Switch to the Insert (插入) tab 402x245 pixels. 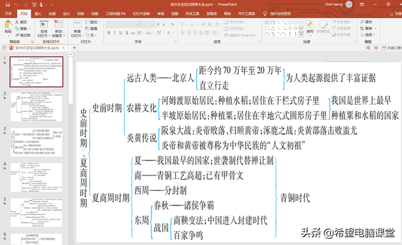(x=38, y=14)
